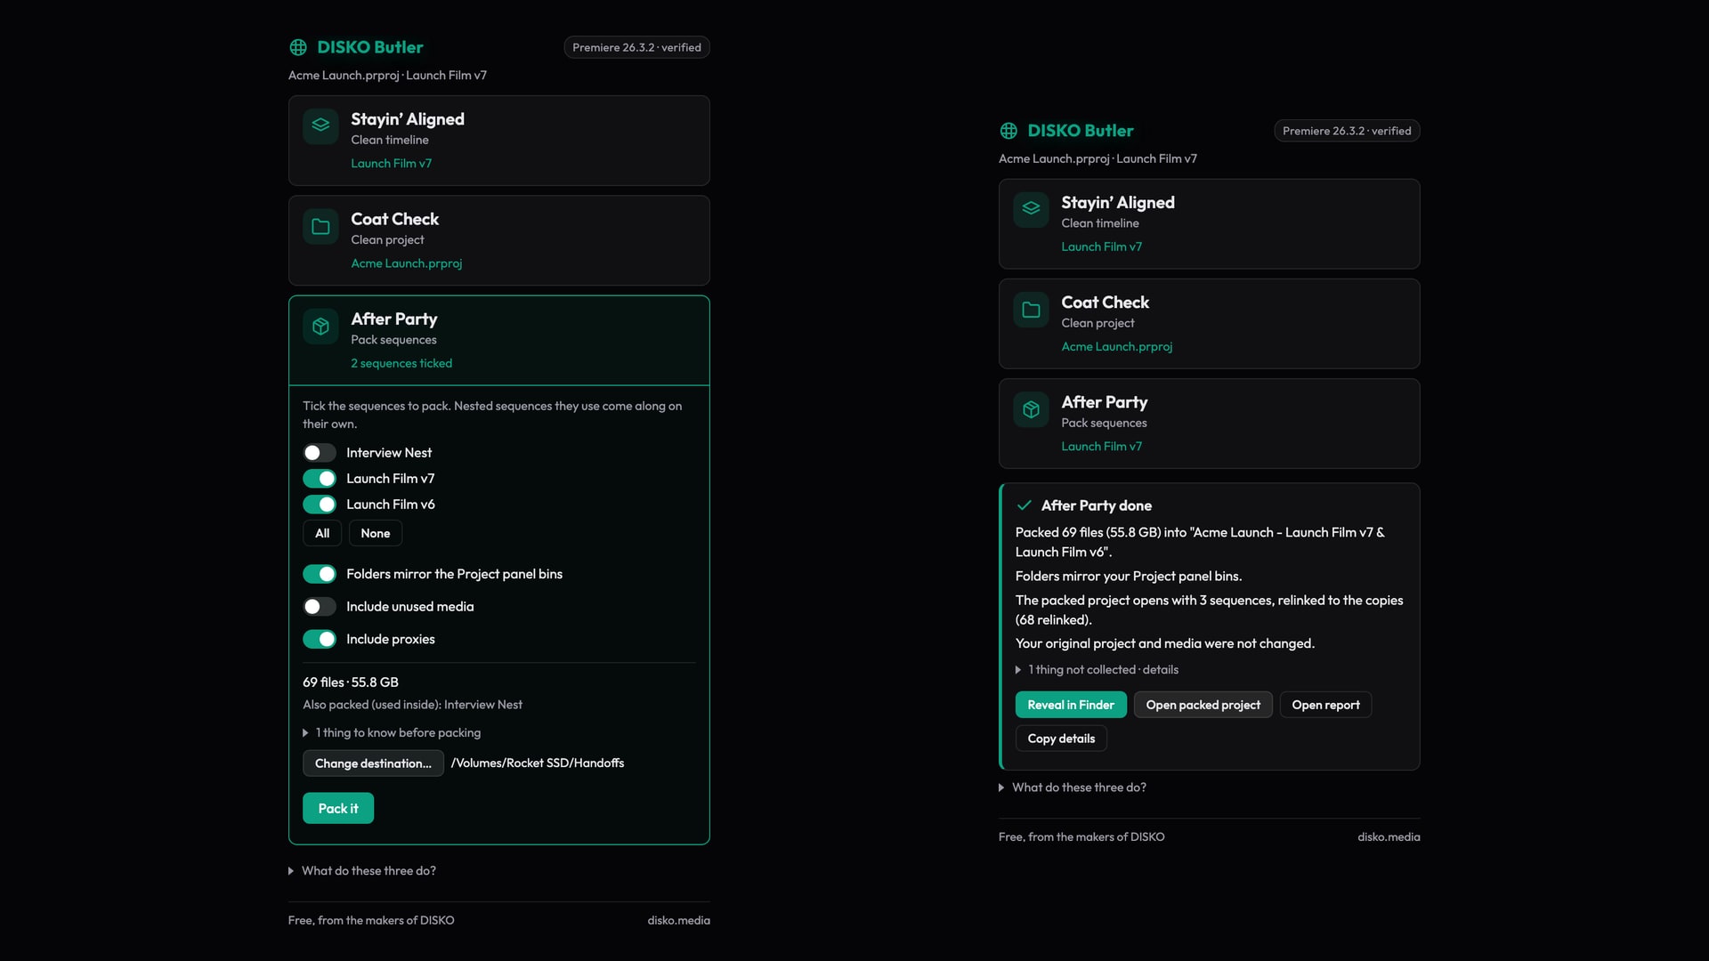1709x961 pixels.
Task: Expand What do these three do in right panel
Action: pos(1073,787)
